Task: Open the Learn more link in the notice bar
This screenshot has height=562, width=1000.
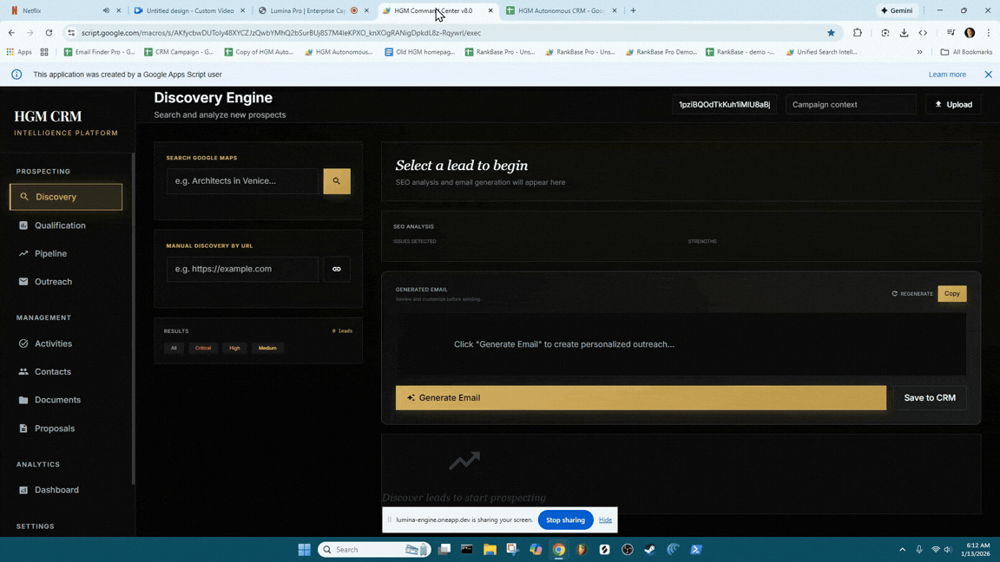Action: coord(947,75)
